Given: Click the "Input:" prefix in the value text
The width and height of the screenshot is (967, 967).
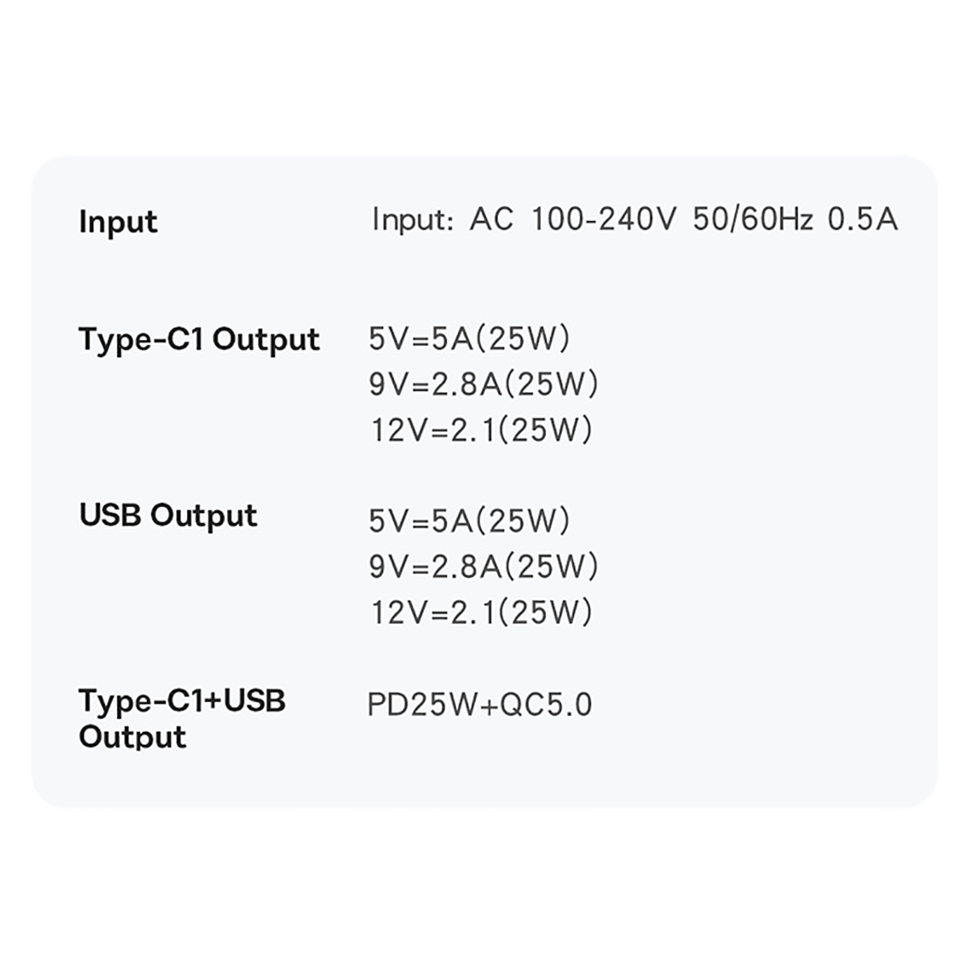Looking at the screenshot, I should click(412, 219).
